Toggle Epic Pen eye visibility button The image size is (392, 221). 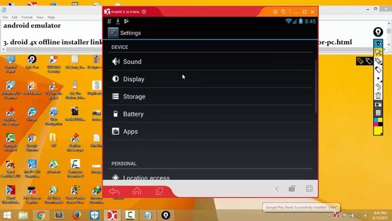(378, 44)
